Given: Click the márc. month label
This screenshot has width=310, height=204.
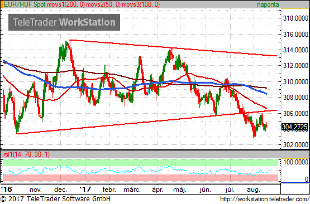Looking at the screenshot, I should [132, 190].
